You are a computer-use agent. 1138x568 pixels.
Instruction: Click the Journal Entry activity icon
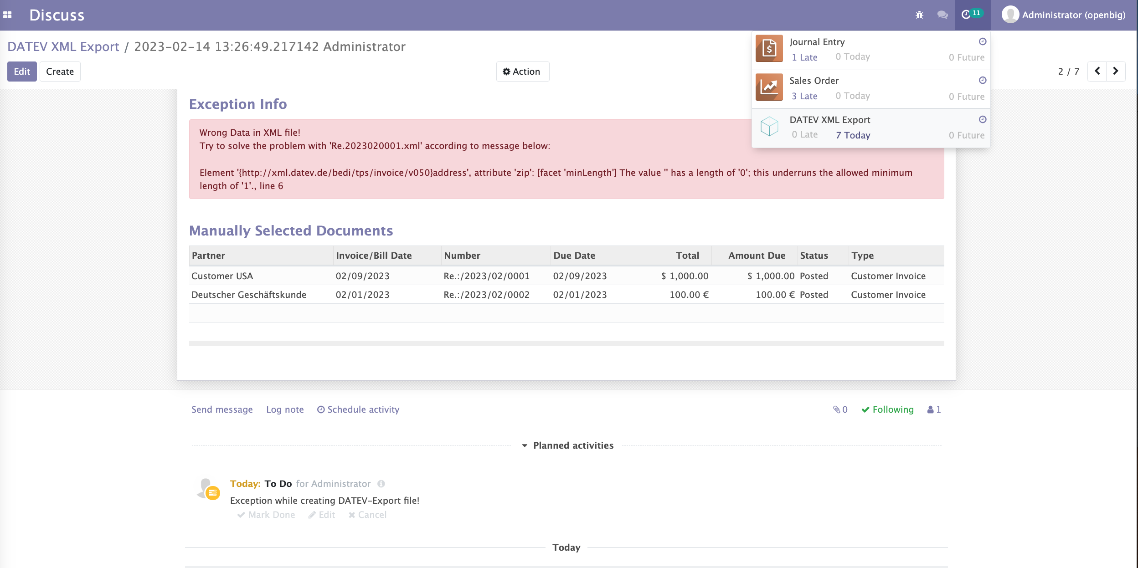[769, 48]
